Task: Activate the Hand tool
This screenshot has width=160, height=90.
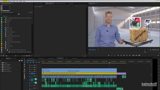Action: click(x=24, y=77)
